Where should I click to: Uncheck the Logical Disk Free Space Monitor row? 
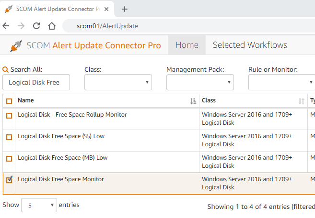[9, 180]
